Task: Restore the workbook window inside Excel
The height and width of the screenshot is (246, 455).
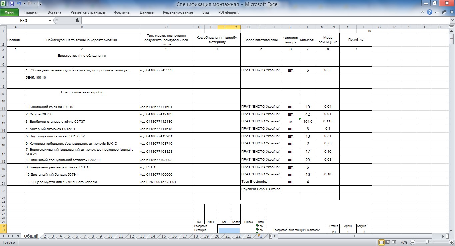Action: point(444,12)
